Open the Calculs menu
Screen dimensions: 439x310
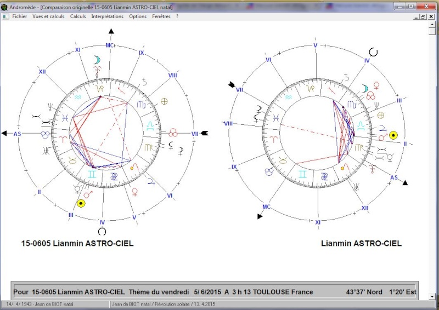(78, 16)
